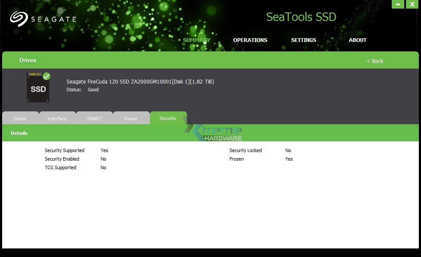Click the Drives header label
Image resolution: width=421 pixels, height=257 pixels.
[27, 60]
